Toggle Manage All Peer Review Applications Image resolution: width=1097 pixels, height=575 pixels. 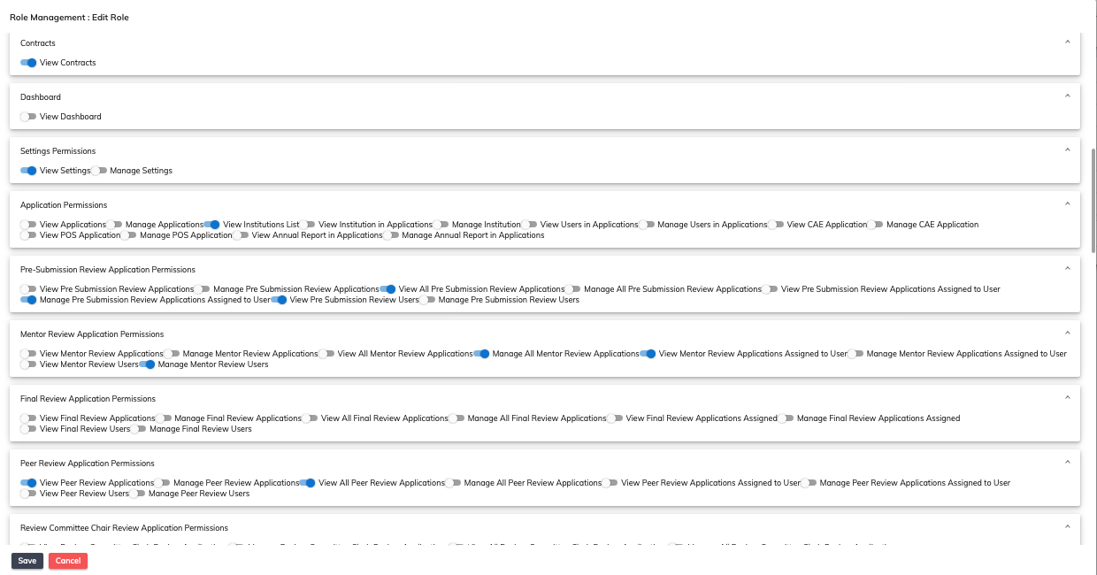point(453,483)
